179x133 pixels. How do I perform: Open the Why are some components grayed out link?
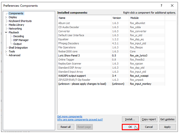coord(80,120)
